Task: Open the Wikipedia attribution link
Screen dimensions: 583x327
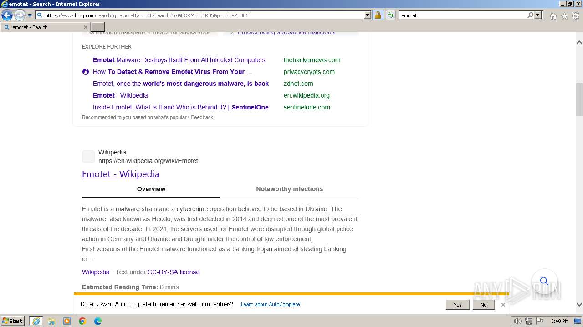Action: [96, 272]
